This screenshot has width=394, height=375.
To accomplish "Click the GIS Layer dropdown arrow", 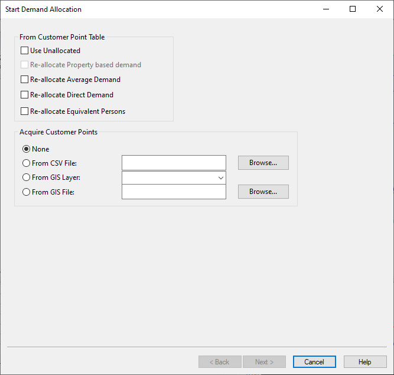I will pos(220,178).
